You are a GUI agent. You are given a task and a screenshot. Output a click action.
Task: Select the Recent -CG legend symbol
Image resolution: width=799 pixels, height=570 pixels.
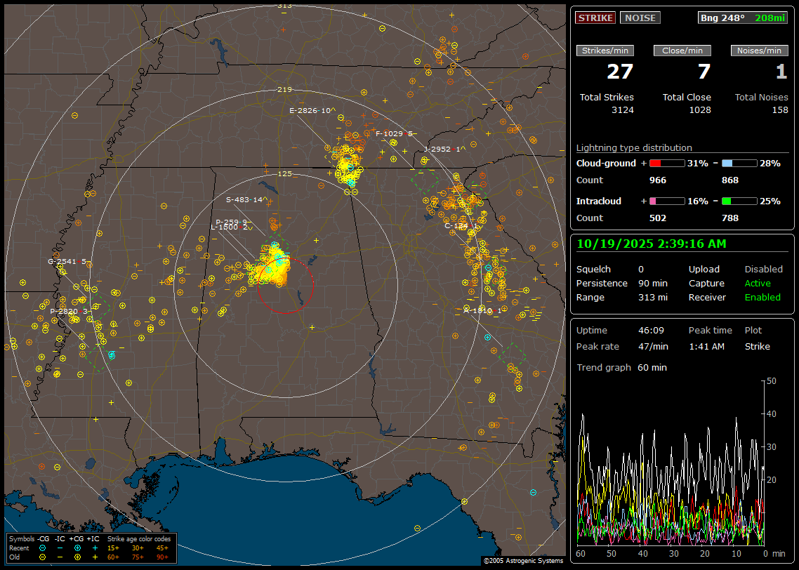coord(43,548)
